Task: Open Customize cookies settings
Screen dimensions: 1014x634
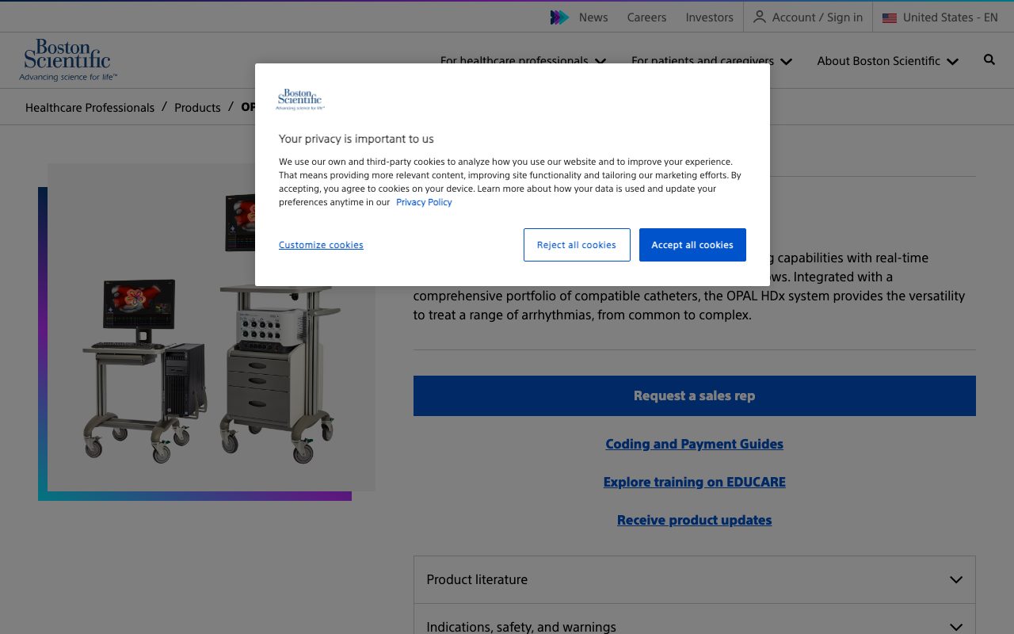Action: tap(321, 245)
